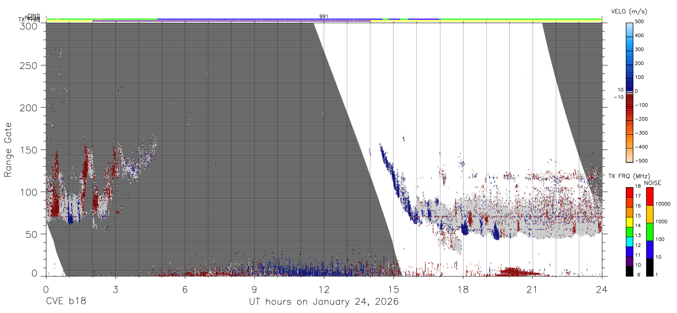Click UT hours axis tick label 21
Viewport: 677px width, 313px height.
532,289
